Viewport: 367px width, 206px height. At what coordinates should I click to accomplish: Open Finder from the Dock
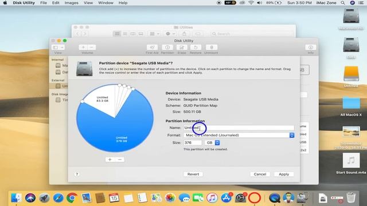[x=17, y=198]
